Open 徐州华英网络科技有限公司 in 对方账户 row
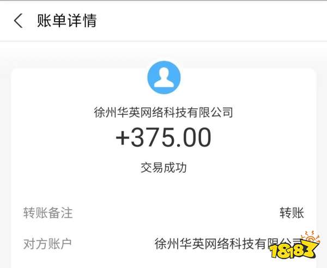This screenshot has width=327, height=268. (228, 243)
